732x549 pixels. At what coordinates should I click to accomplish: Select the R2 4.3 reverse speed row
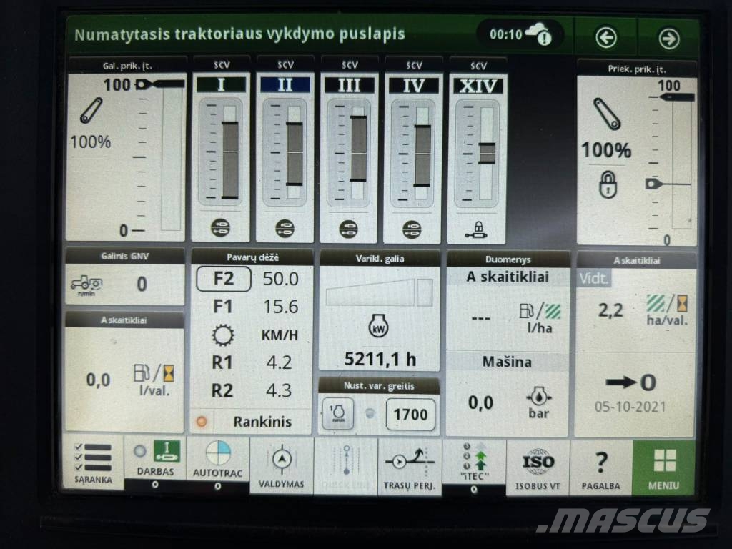click(252, 391)
